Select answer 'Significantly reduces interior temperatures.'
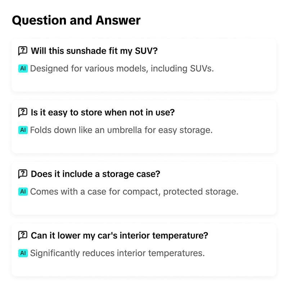The image size is (288, 288). [x=117, y=253]
